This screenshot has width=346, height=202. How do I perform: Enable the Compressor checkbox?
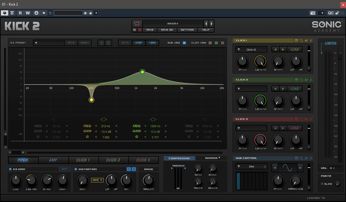(167, 158)
